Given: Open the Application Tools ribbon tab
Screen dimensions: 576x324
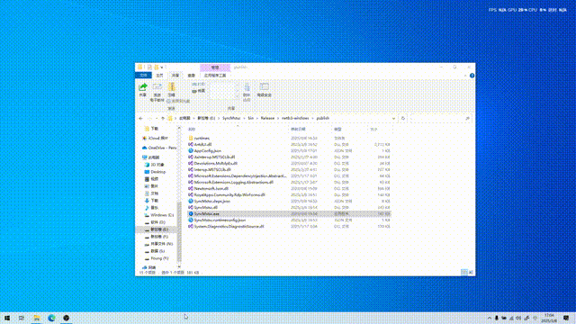Looking at the screenshot, I should pyautogui.click(x=215, y=76).
